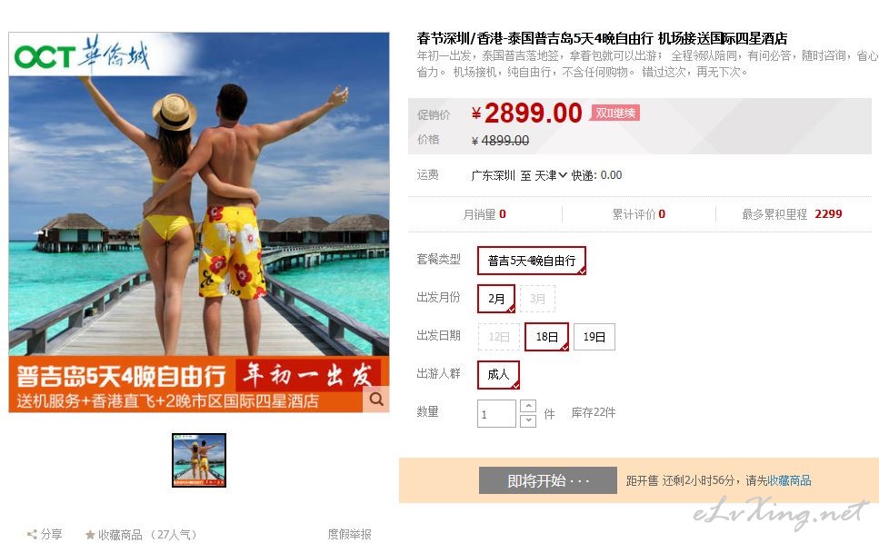Click the quantity input field
This screenshot has width=879, height=543.
pos(496,414)
